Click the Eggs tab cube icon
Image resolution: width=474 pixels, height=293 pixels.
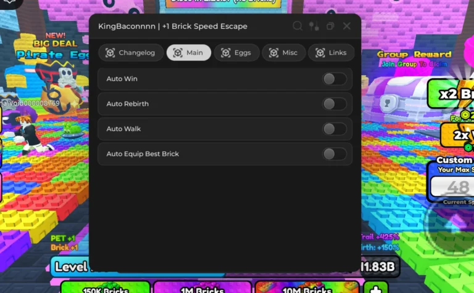(x=225, y=53)
